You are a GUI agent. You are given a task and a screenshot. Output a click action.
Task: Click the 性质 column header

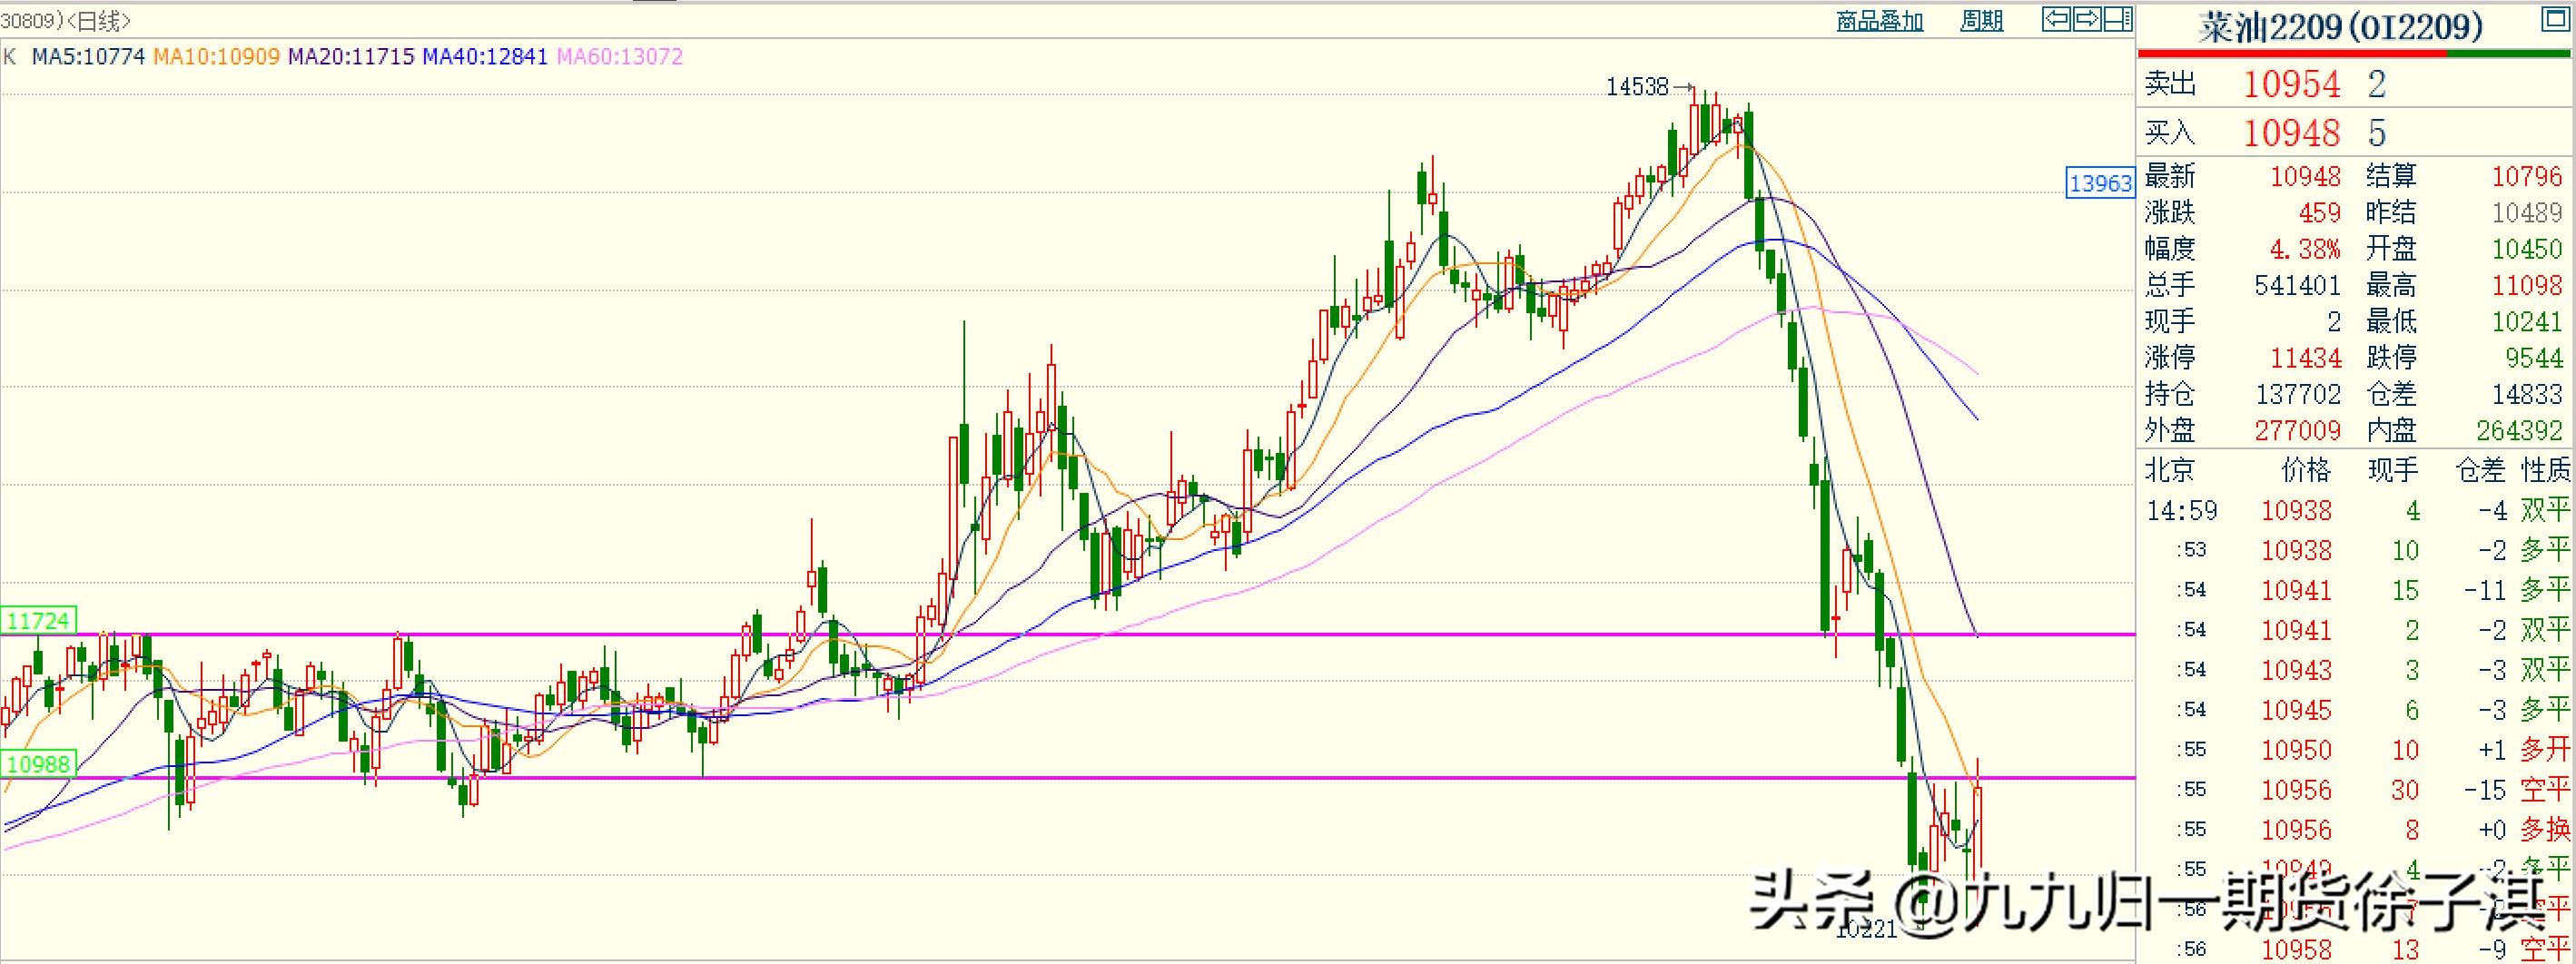(2544, 470)
